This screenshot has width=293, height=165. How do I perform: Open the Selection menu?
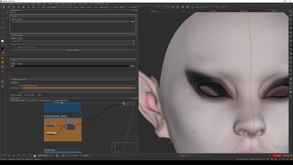click(12, 4)
